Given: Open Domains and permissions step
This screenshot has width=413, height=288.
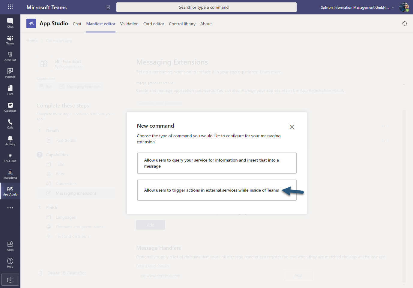Looking at the screenshot, I should pyautogui.click(x=79, y=227).
